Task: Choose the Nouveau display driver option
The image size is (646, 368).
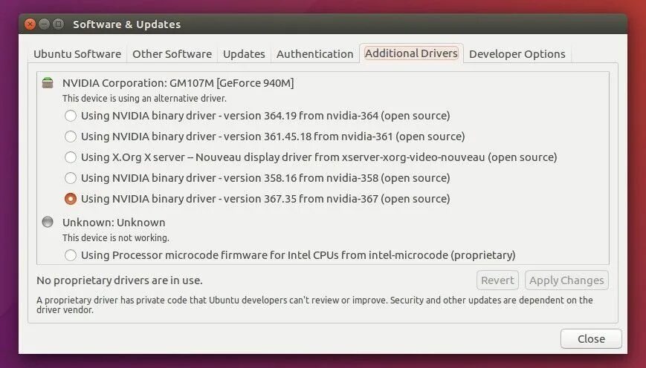Action: (x=71, y=157)
